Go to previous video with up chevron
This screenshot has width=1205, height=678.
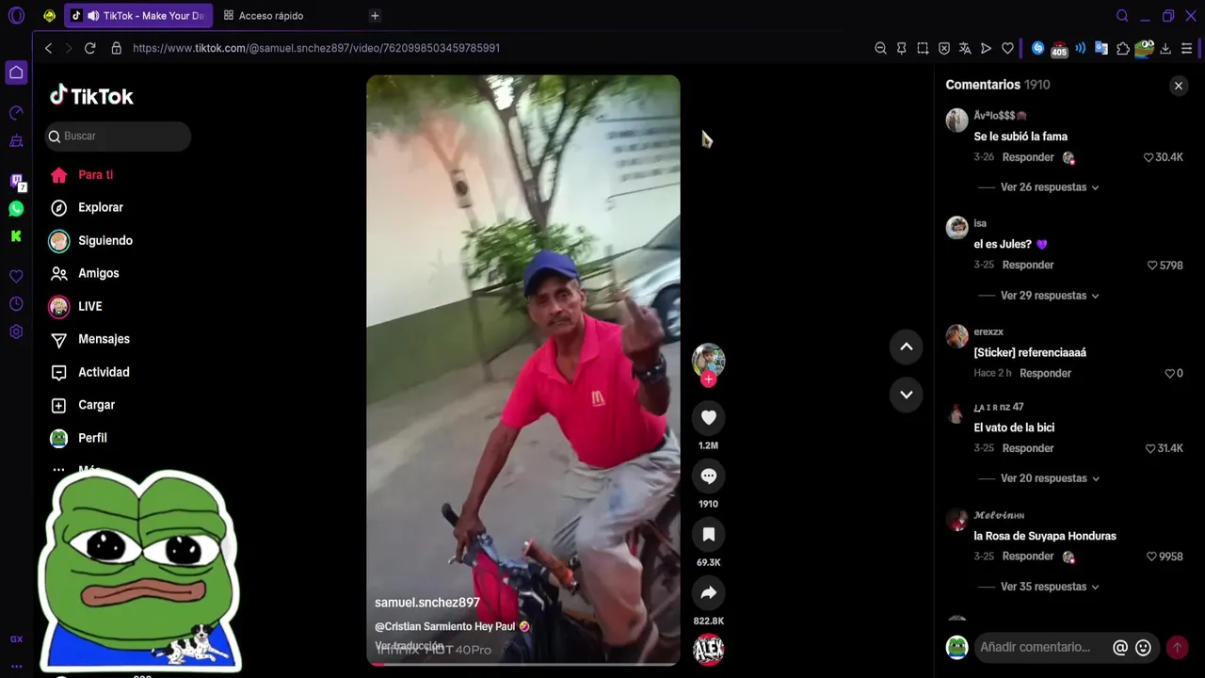[906, 347]
